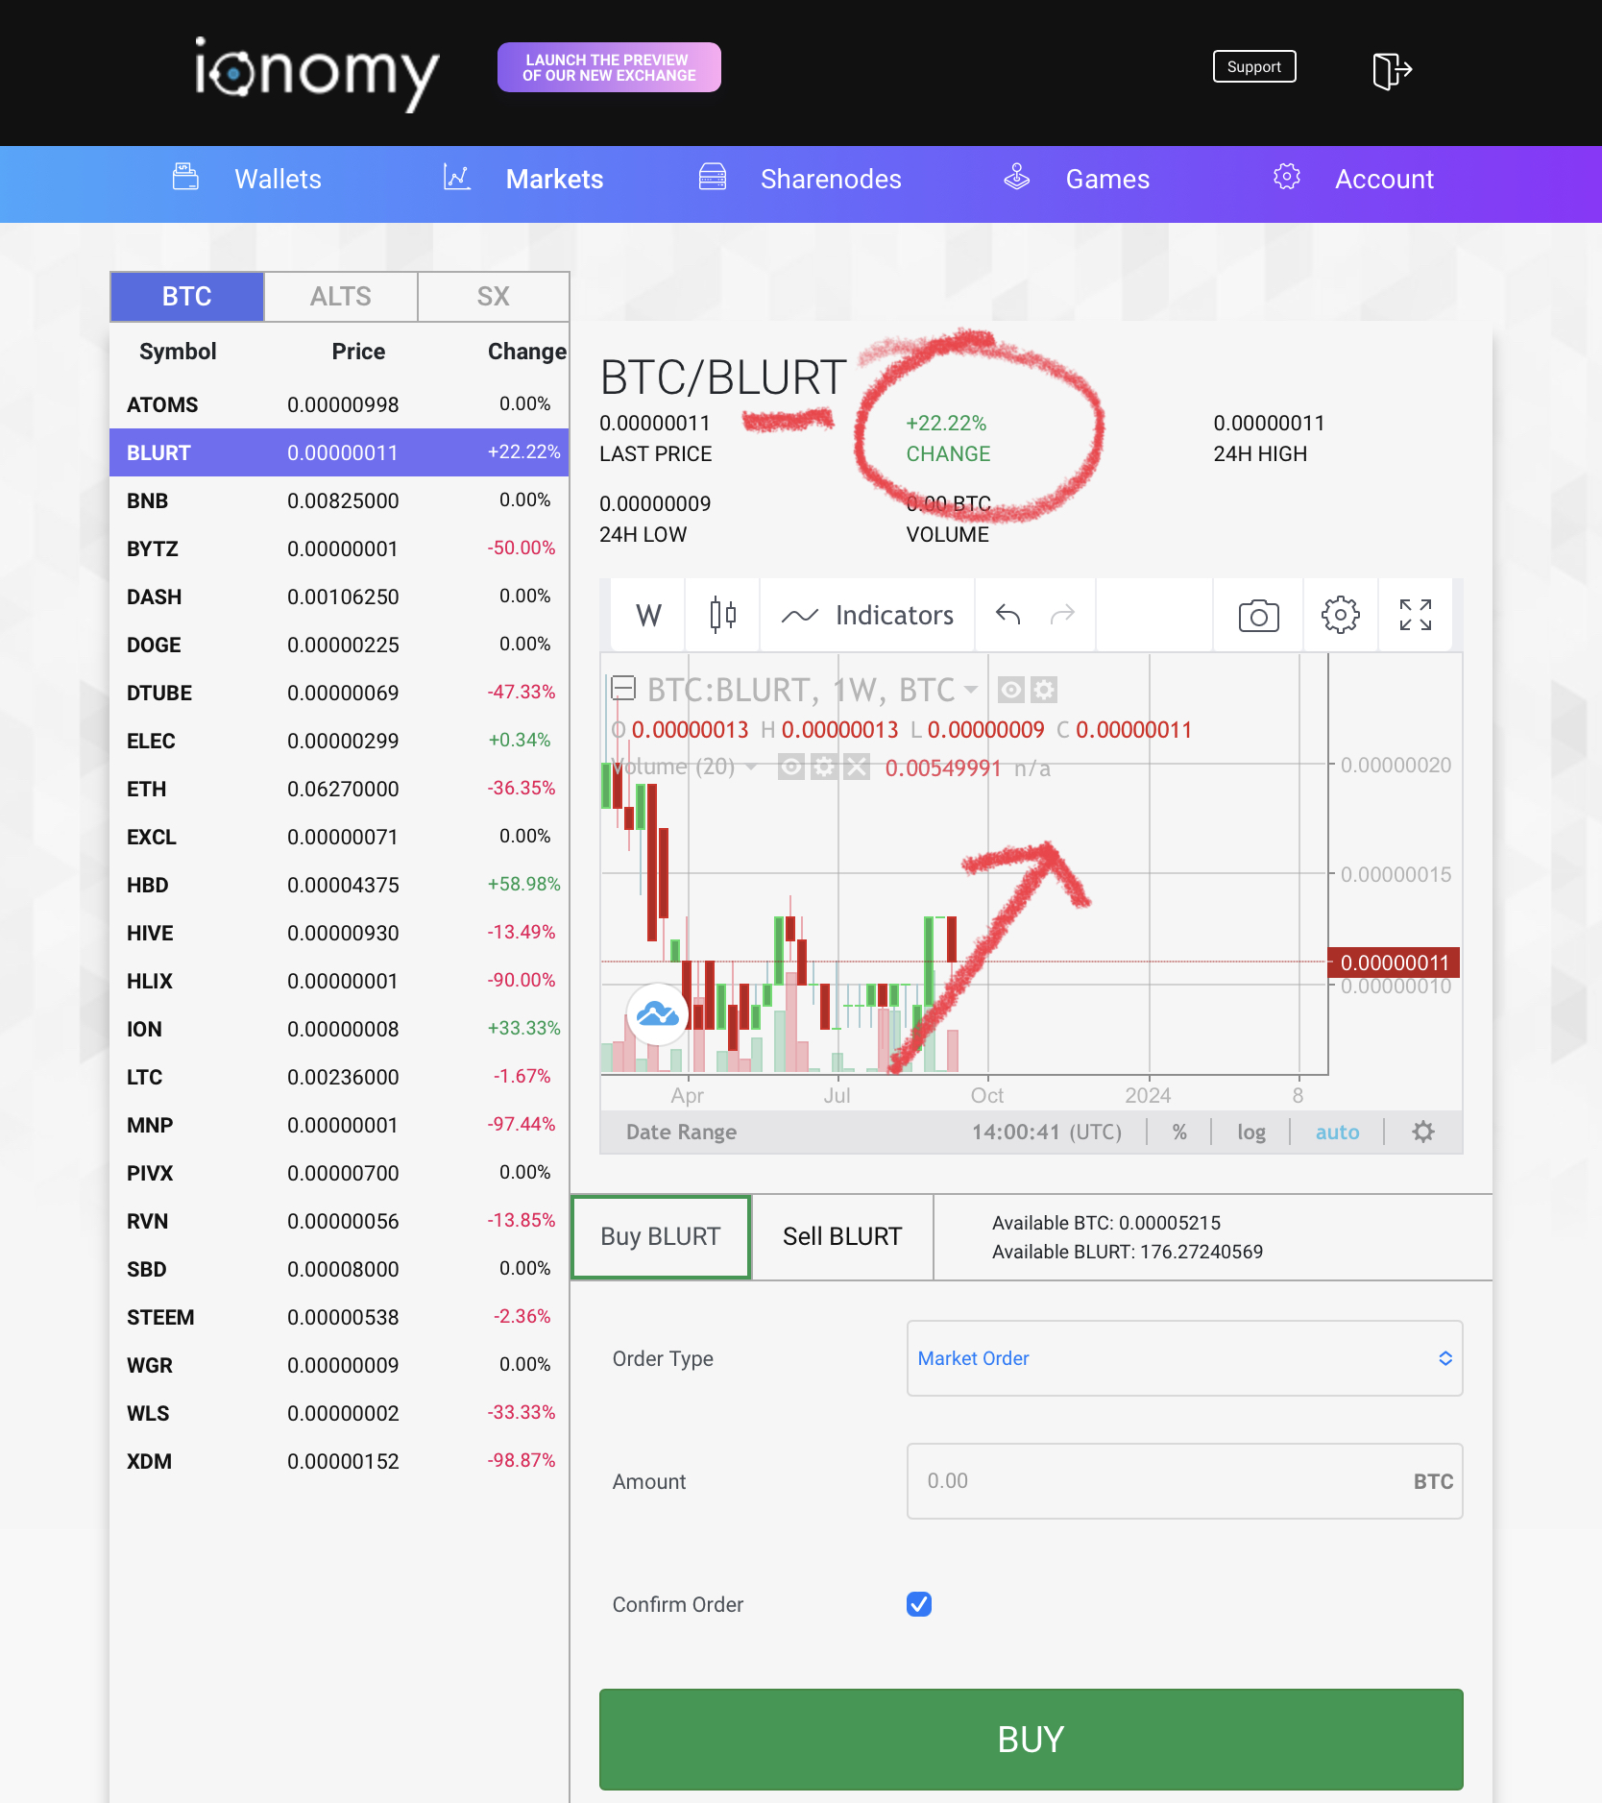Click the TradingView cloud logo on chart
The width and height of the screenshot is (1602, 1803).
pyautogui.click(x=657, y=1013)
